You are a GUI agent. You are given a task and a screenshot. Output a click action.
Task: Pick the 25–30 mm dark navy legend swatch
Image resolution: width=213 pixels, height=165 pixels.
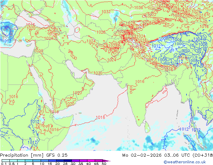click(68, 161)
